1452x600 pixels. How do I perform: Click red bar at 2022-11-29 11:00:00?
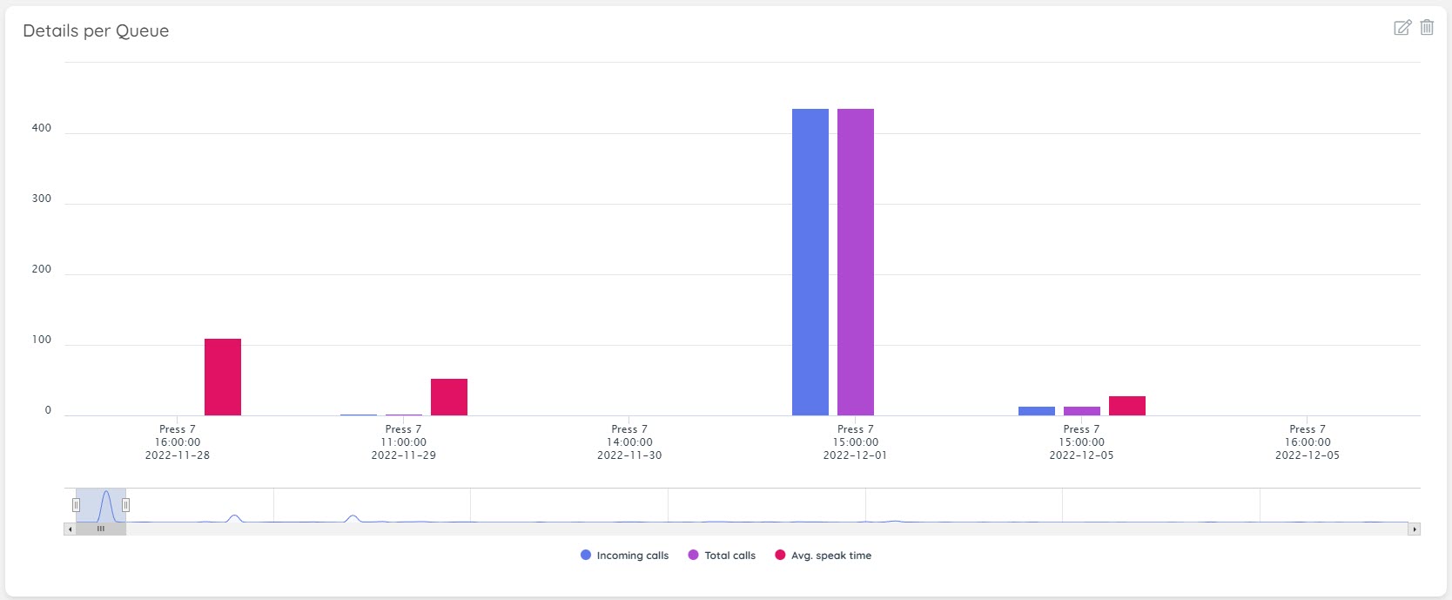pyautogui.click(x=449, y=397)
